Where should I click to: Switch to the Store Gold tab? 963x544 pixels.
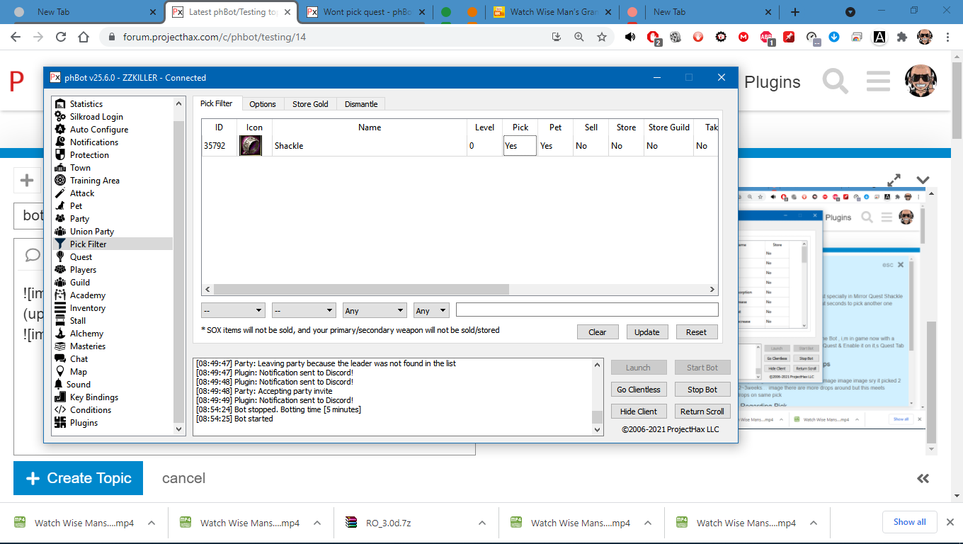click(x=310, y=104)
